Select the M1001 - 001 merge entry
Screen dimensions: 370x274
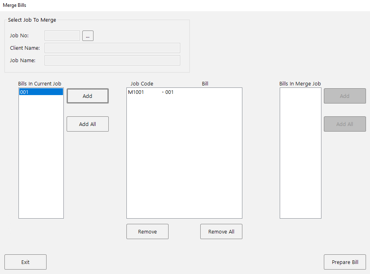[x=152, y=92]
